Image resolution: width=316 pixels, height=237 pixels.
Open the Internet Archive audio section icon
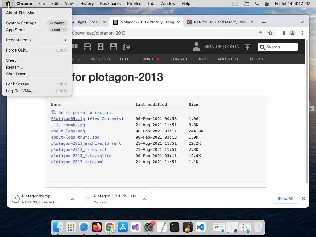(x=101, y=47)
